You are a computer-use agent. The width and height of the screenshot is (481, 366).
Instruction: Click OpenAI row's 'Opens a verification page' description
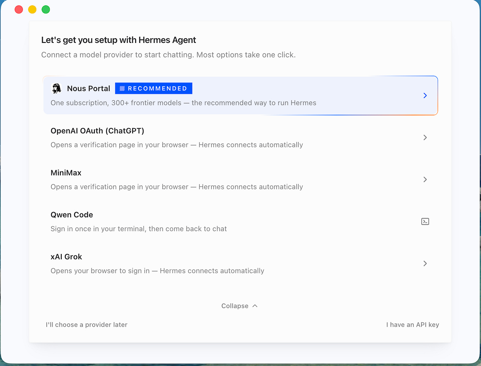(177, 145)
